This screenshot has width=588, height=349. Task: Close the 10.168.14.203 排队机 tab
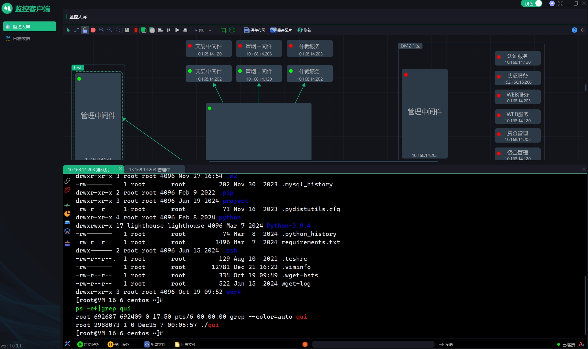click(121, 169)
